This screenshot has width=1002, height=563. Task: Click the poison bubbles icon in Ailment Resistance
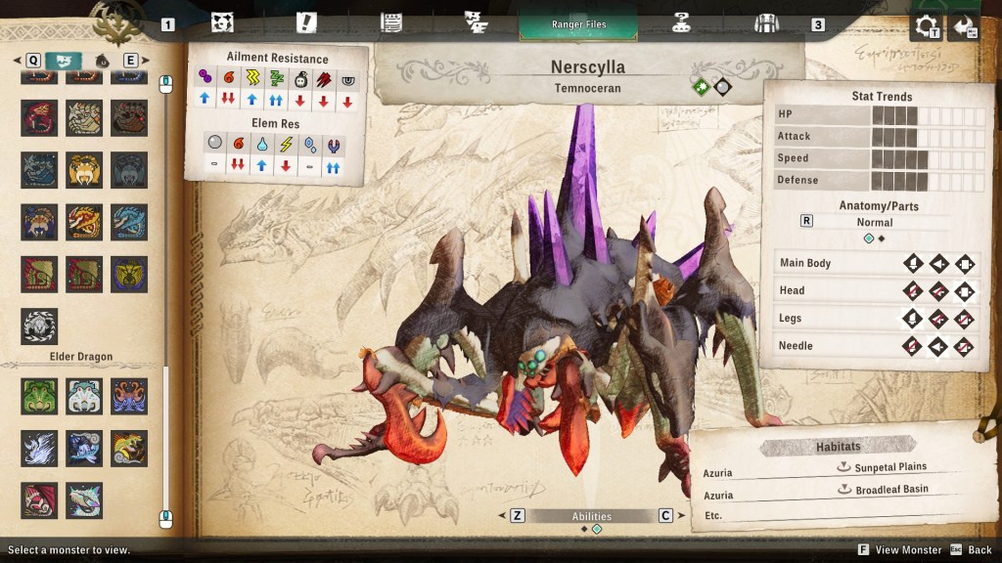tap(205, 77)
